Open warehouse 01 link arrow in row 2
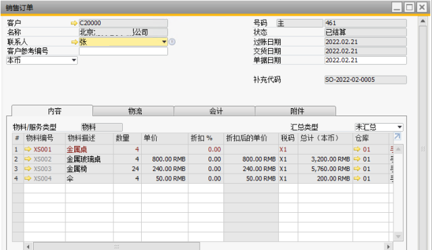This screenshot has width=432, height=250. (357, 159)
